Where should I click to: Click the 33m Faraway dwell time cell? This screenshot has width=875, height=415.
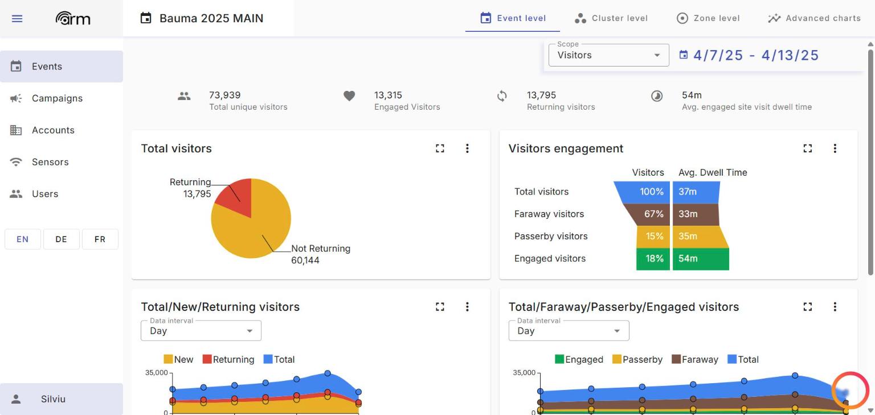696,214
